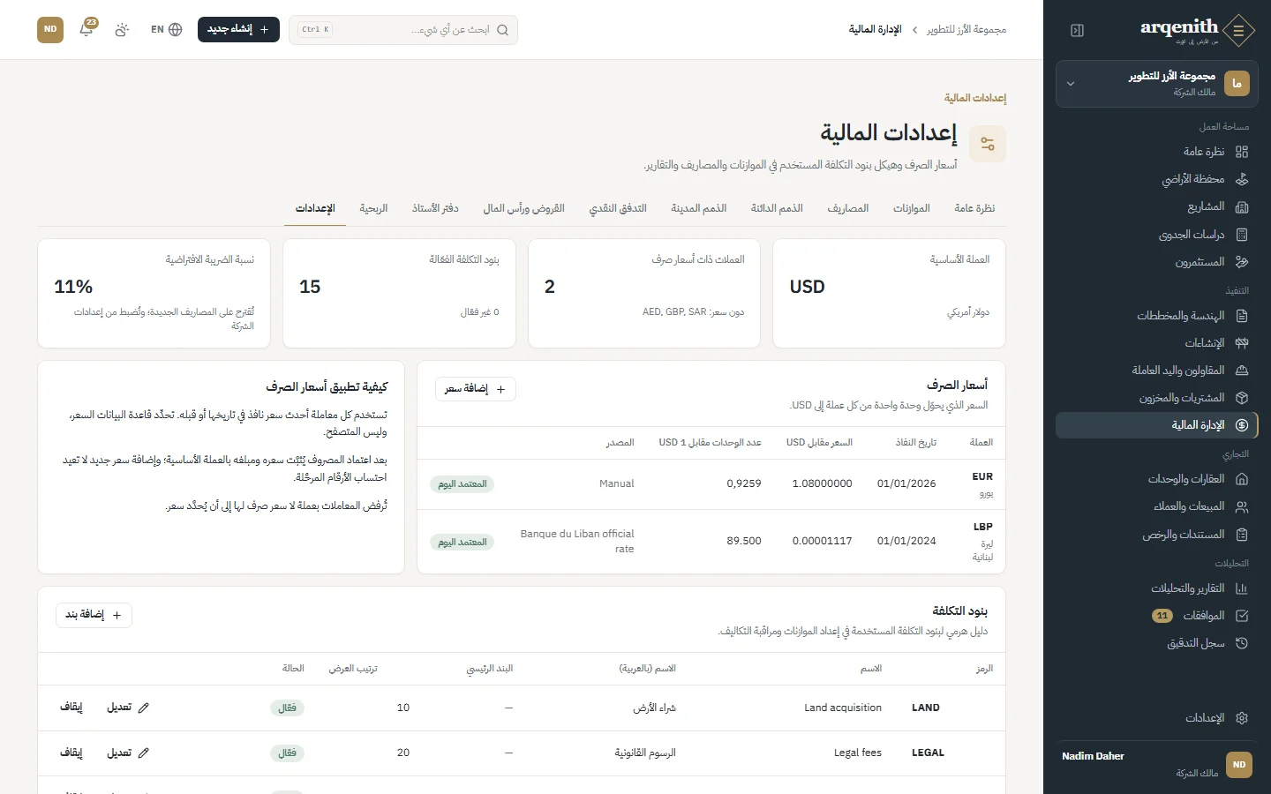Switch to the المصاريف tab
Screen dimensions: 1271x794
click(x=847, y=208)
